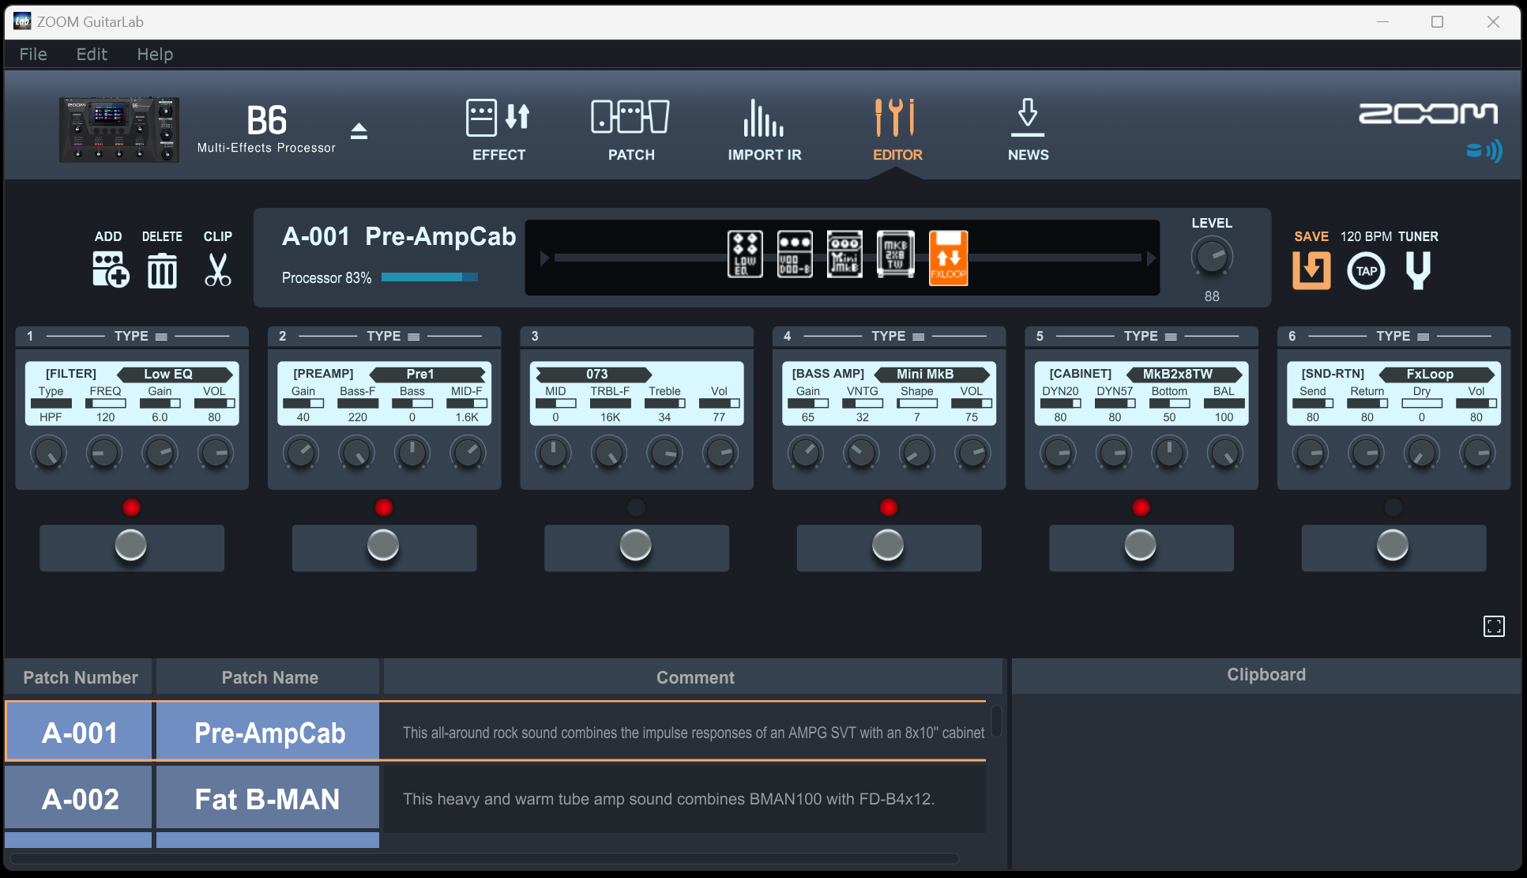Open the Pre1 preamp selector

(x=427, y=374)
